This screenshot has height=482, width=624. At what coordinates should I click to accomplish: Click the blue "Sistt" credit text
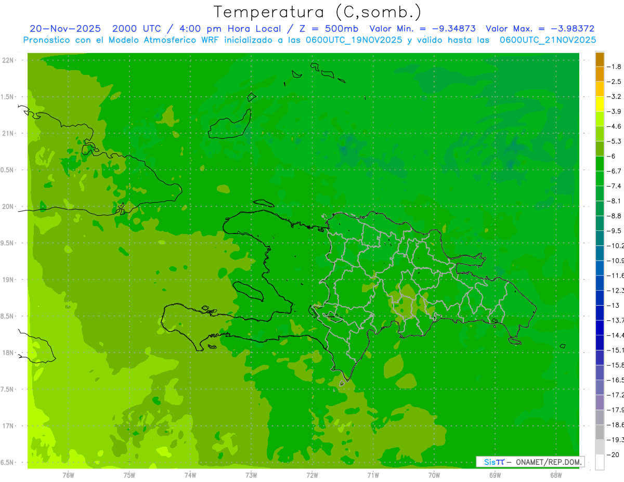pos(493,462)
